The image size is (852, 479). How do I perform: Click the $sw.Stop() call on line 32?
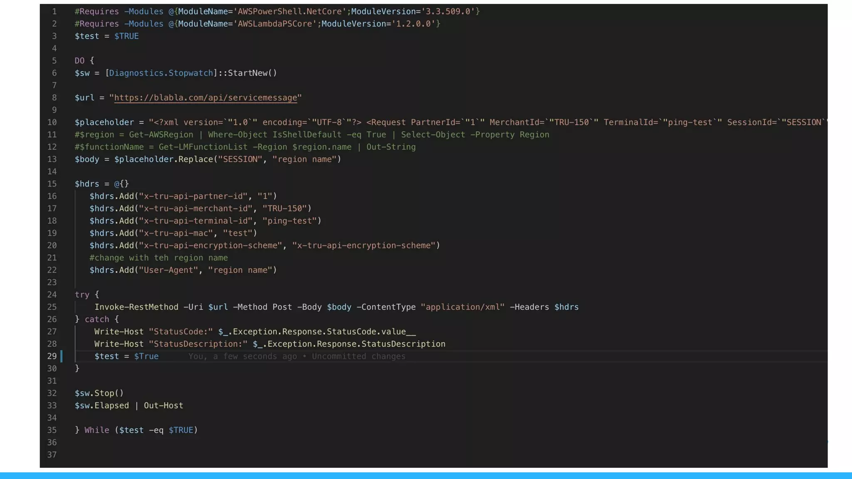click(x=99, y=393)
